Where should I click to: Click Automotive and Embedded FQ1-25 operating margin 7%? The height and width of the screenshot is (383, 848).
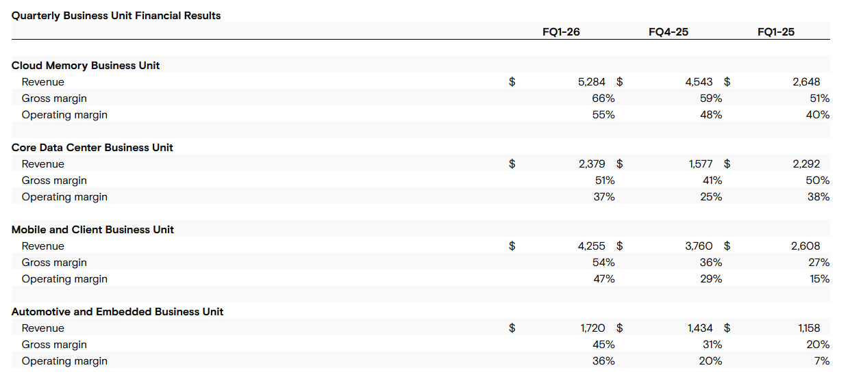click(x=822, y=361)
